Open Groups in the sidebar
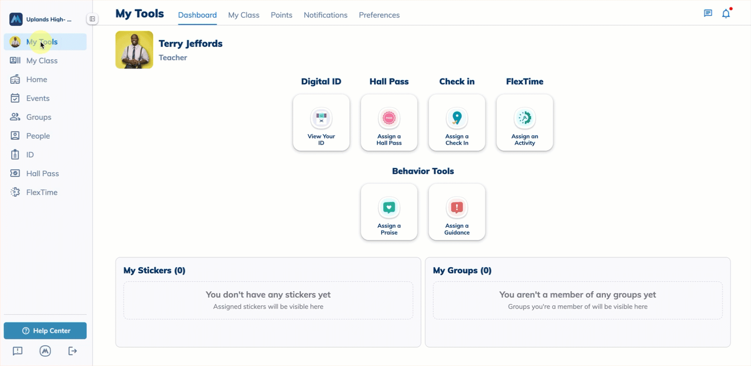The width and height of the screenshot is (751, 366). (x=39, y=117)
